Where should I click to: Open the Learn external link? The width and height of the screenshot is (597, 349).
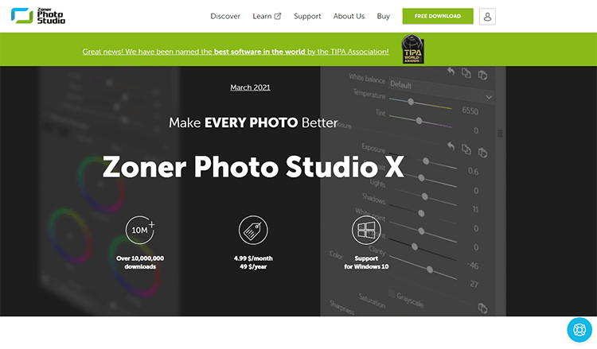[x=267, y=16]
